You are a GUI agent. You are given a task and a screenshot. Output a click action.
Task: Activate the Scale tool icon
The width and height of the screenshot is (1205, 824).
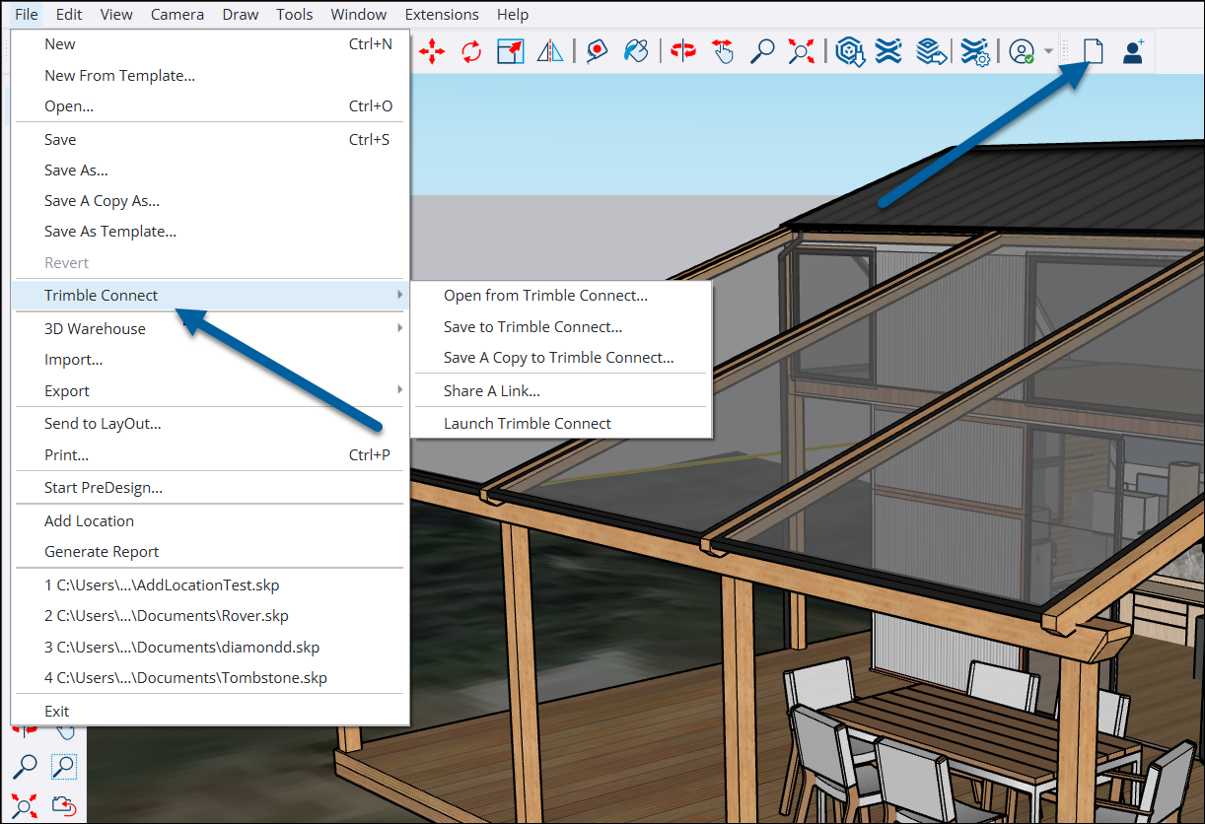click(510, 52)
